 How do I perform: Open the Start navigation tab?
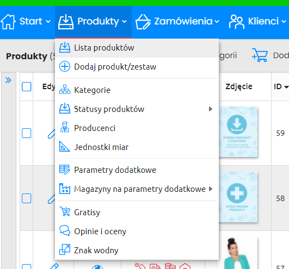27,22
